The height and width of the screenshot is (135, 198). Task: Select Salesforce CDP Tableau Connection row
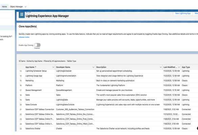[107, 109]
